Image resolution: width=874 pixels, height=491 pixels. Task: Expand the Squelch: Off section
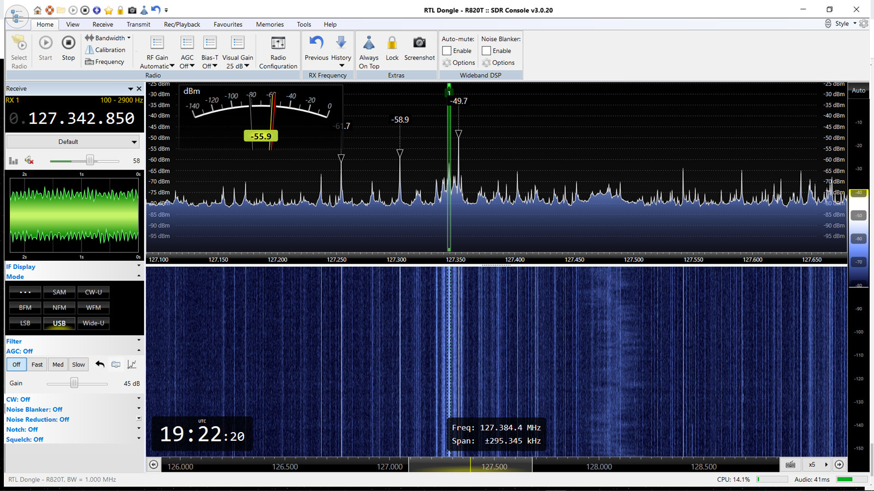[x=139, y=439]
